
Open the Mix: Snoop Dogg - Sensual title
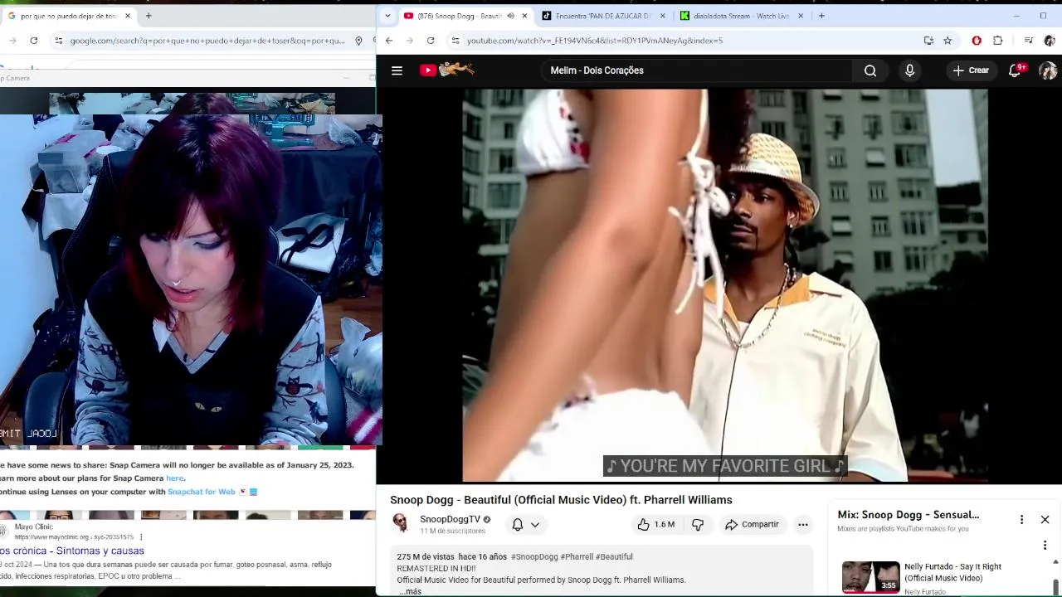tap(909, 514)
